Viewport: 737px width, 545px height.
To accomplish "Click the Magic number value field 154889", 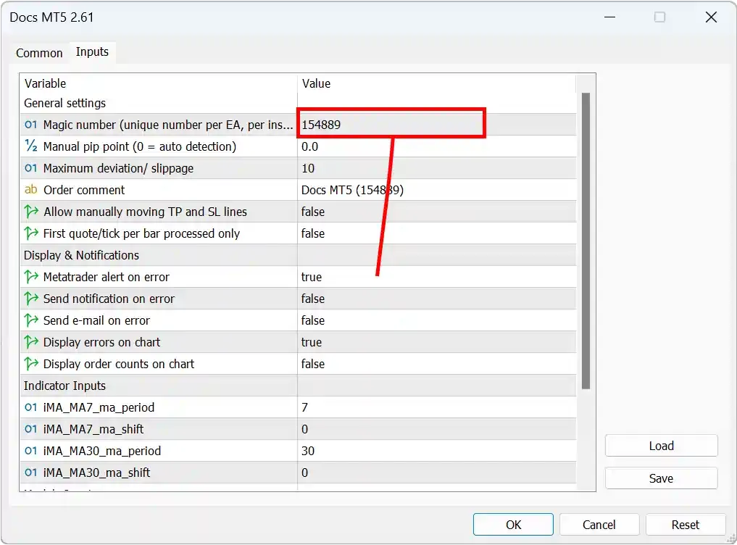I will (391, 125).
